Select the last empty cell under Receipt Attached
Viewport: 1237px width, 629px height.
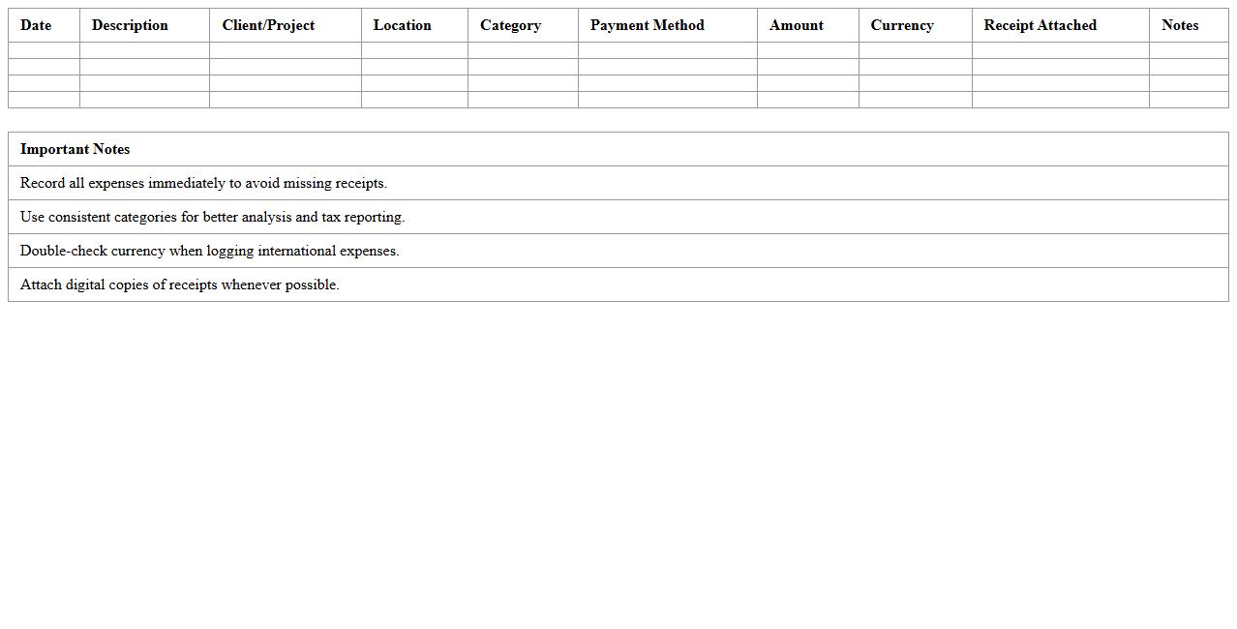[1060, 100]
